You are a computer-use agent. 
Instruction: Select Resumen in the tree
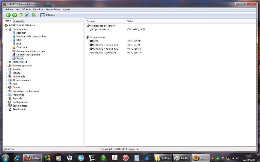21,33
